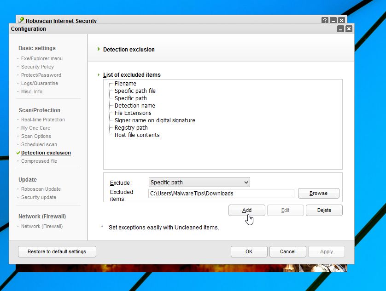Click the Excluded items path field

(x=221, y=194)
